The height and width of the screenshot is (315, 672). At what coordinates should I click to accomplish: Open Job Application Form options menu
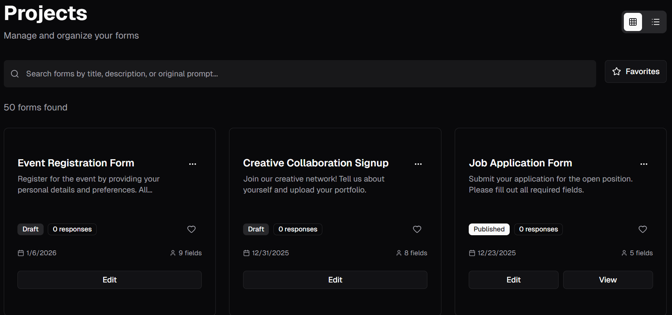coord(644,164)
